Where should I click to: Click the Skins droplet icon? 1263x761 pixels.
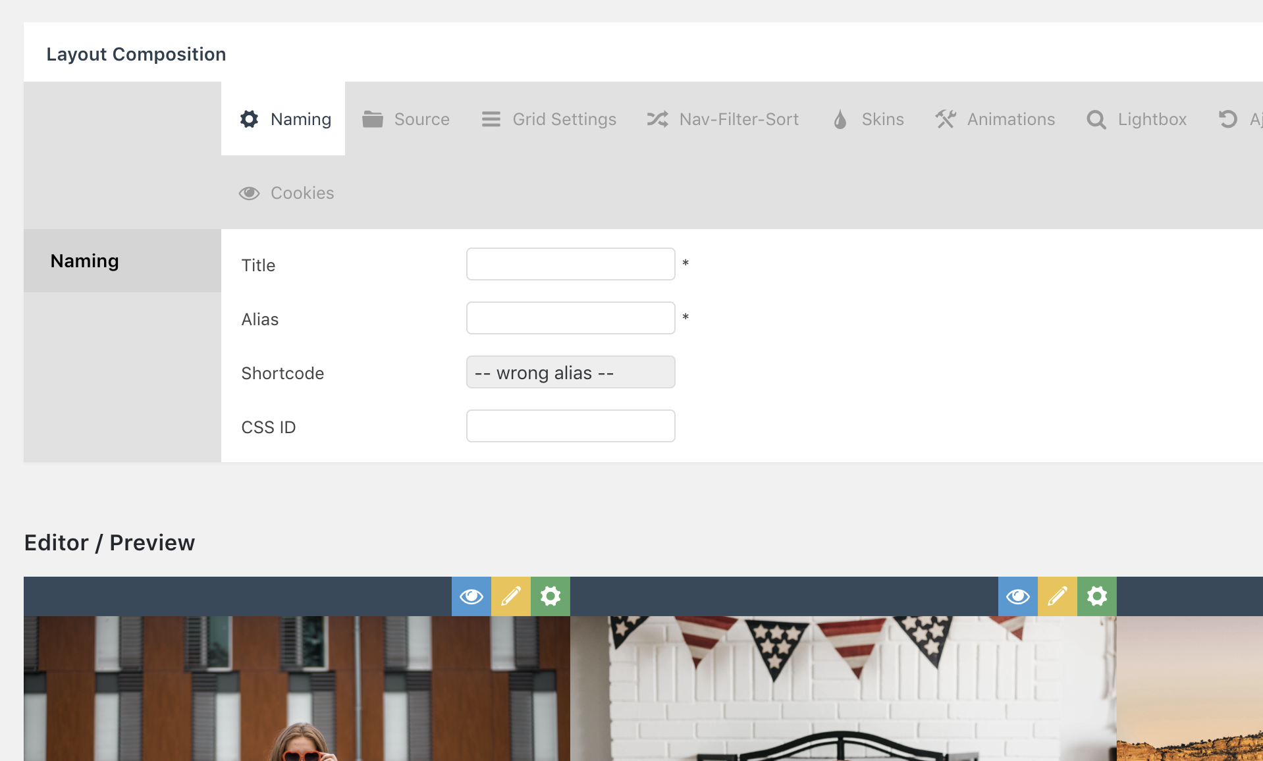tap(840, 119)
